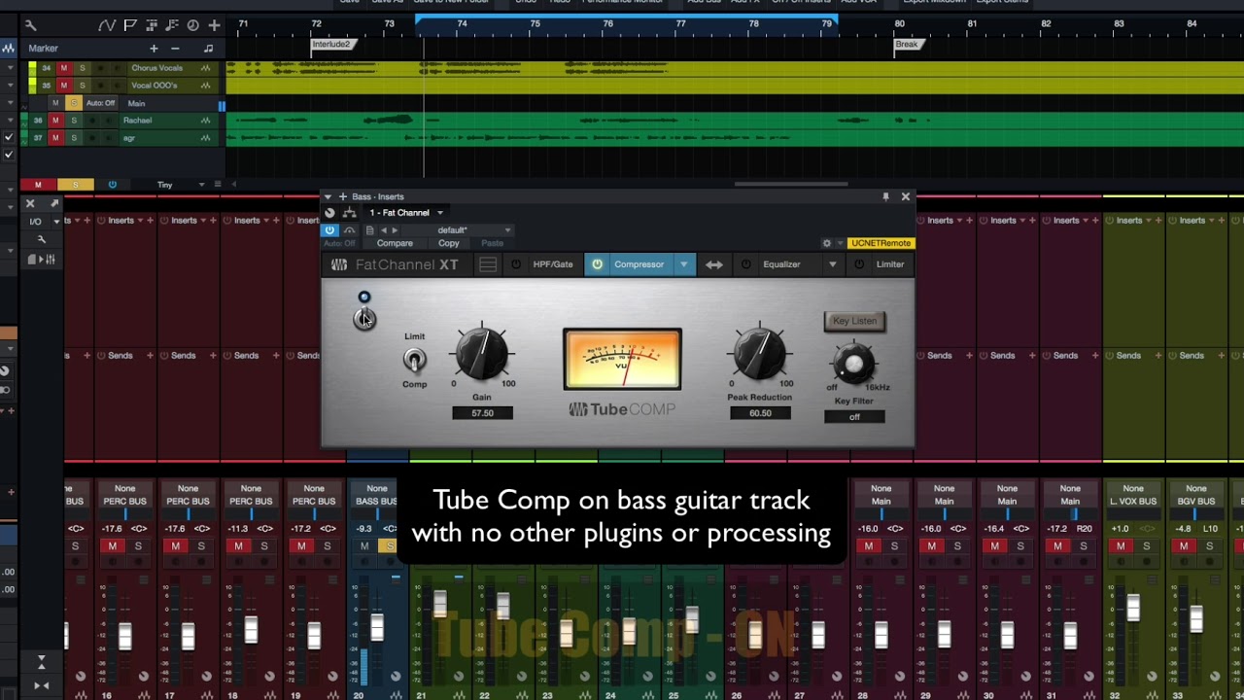Click the Compare button

pos(395,243)
